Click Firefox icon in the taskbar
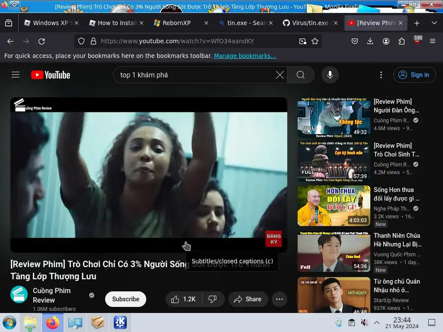443x332 pixels. click(x=52, y=322)
